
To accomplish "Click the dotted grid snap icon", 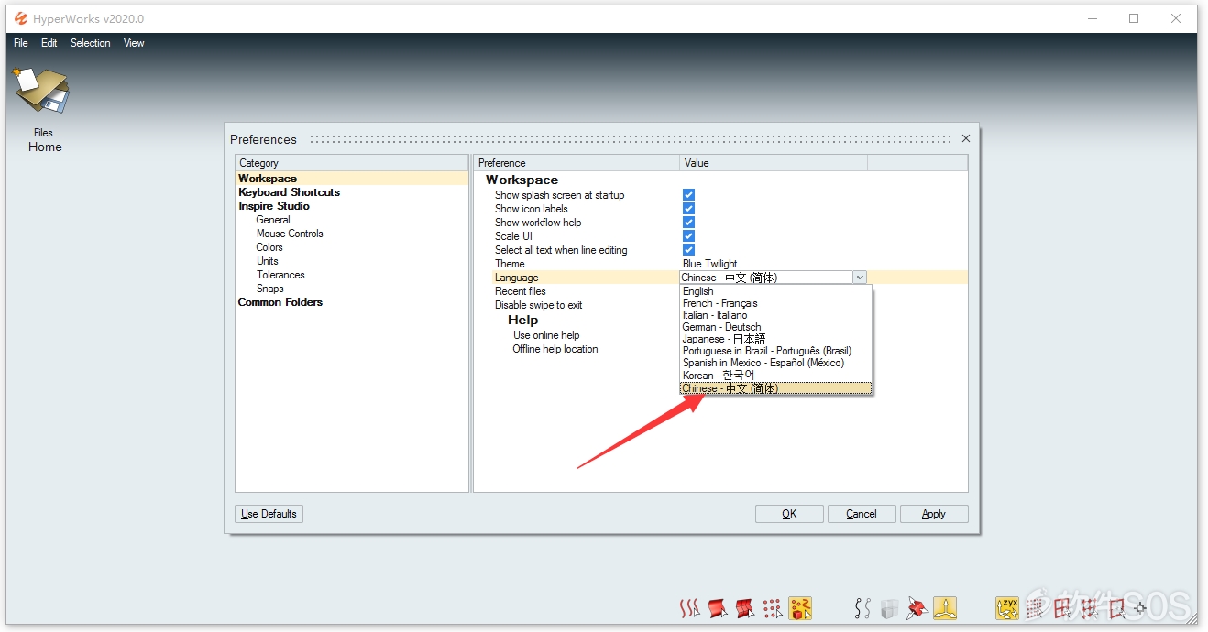I will point(1035,608).
